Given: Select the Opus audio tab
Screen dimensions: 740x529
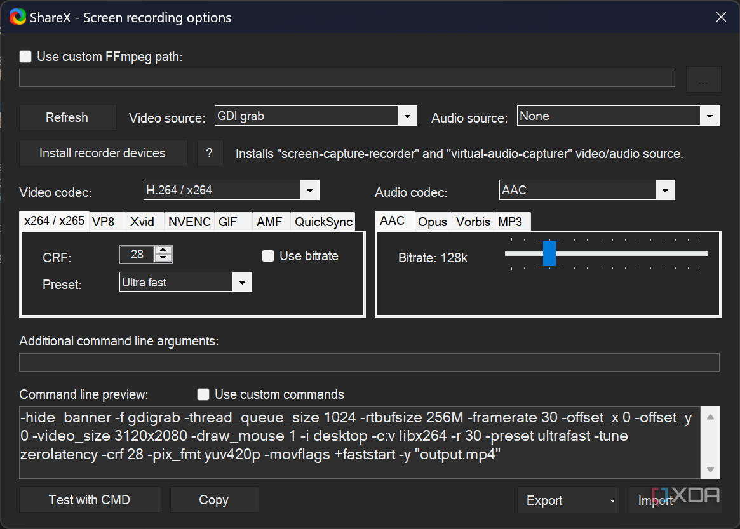Looking at the screenshot, I should tap(433, 222).
